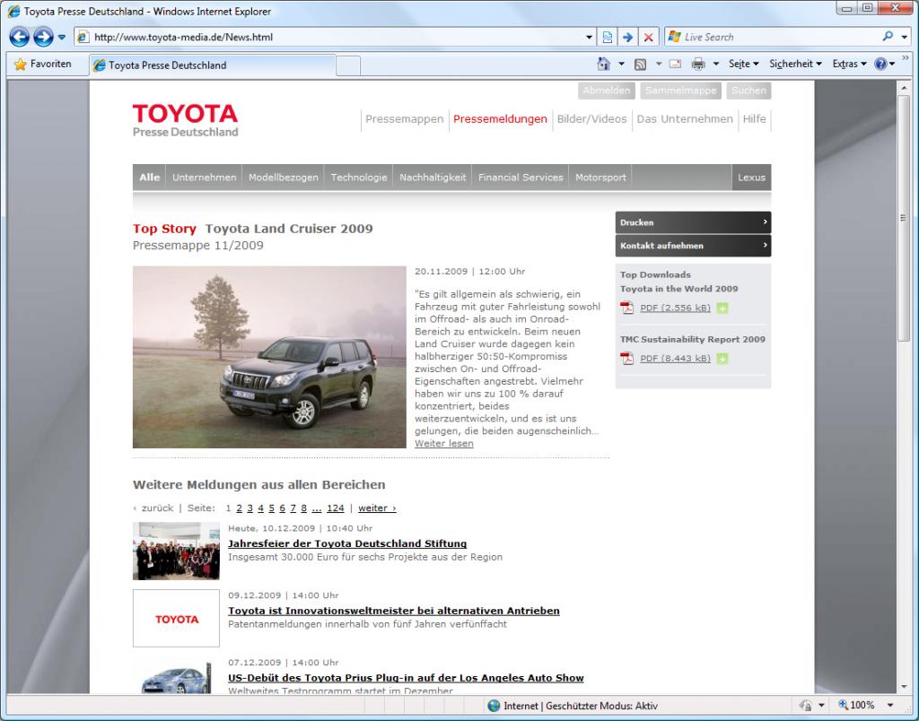Select the Lexus tab
This screenshot has width=919, height=721.
[x=751, y=178]
